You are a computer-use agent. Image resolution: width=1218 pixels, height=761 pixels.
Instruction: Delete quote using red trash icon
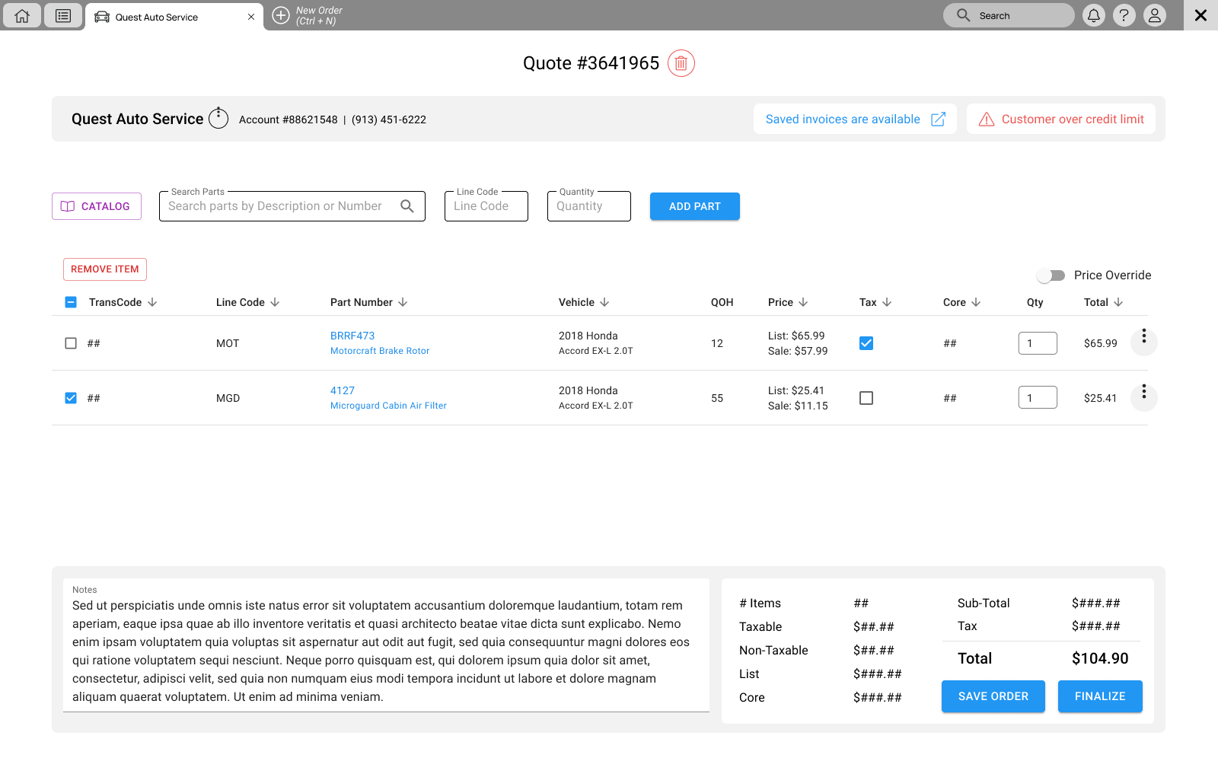tap(681, 63)
